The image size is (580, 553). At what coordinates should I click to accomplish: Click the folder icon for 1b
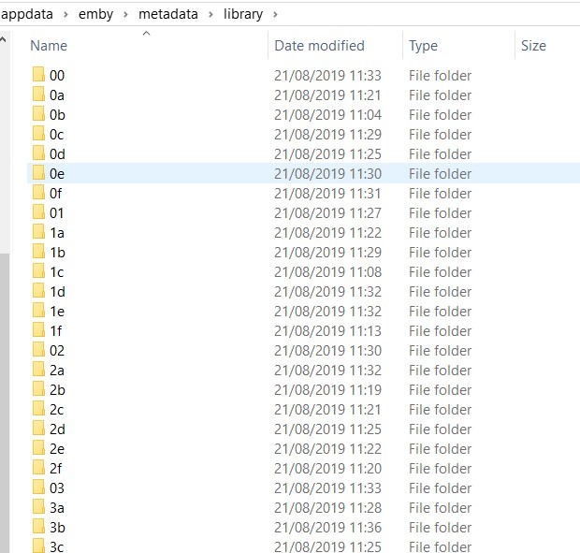38,251
